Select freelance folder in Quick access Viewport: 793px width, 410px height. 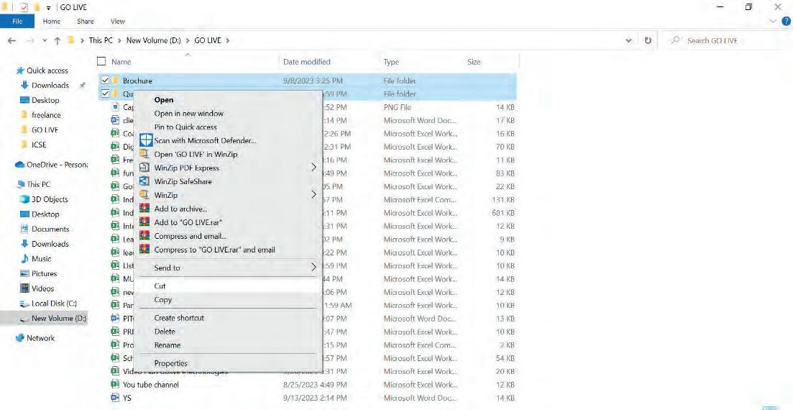click(x=46, y=115)
